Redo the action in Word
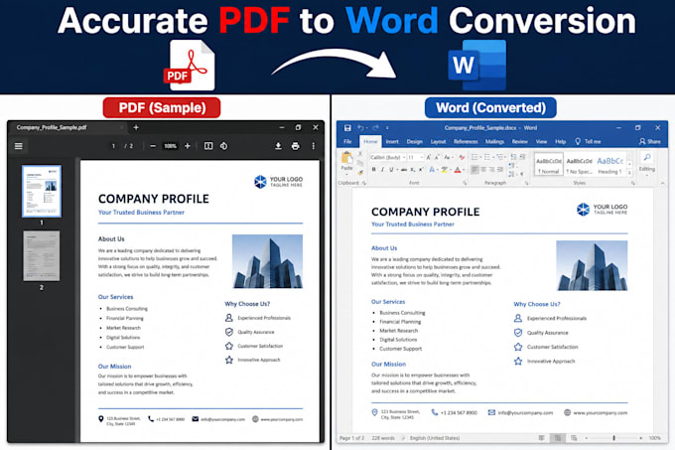 [x=375, y=128]
